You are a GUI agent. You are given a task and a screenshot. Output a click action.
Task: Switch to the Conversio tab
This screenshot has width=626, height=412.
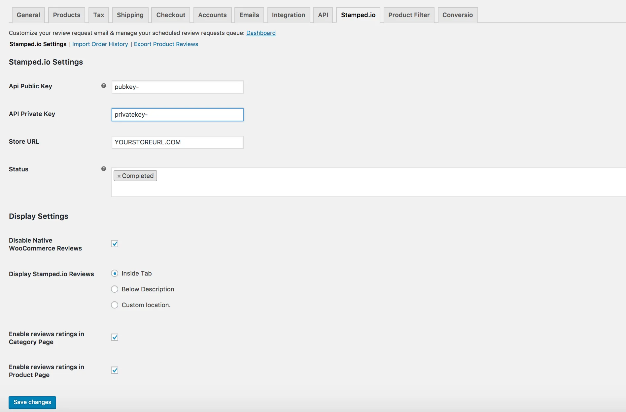(x=458, y=15)
